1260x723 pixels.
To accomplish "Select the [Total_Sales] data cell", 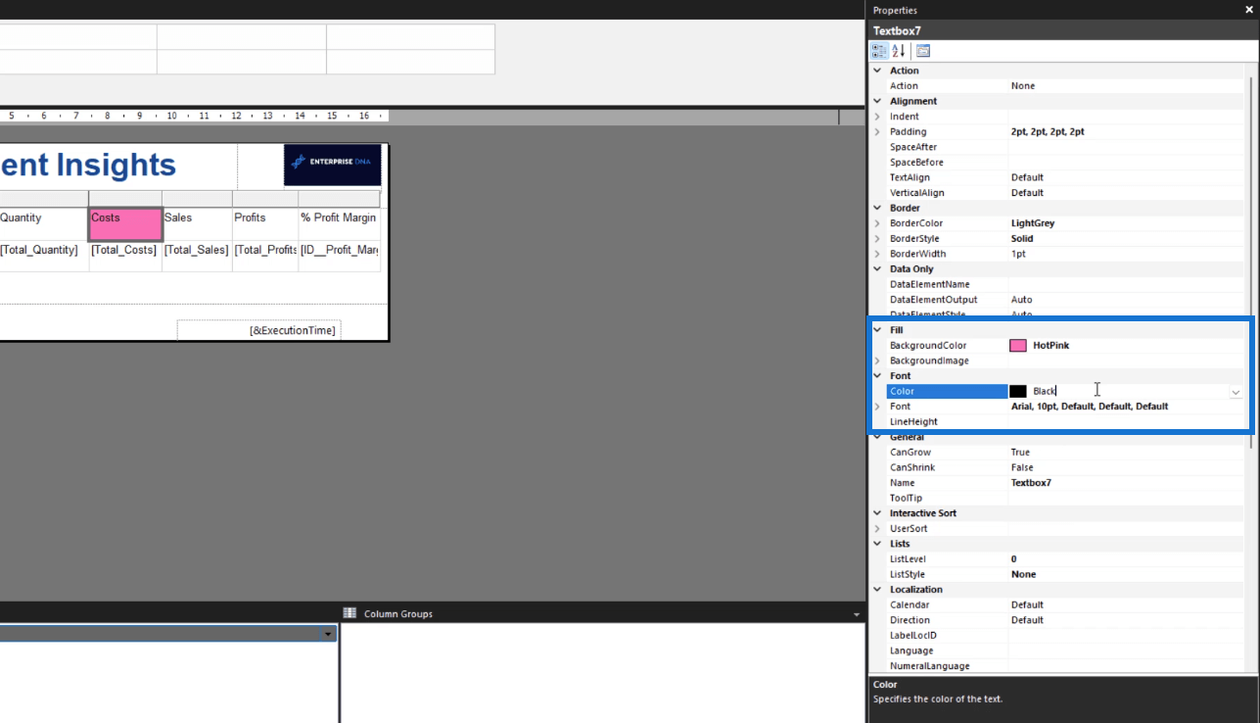I will click(197, 257).
